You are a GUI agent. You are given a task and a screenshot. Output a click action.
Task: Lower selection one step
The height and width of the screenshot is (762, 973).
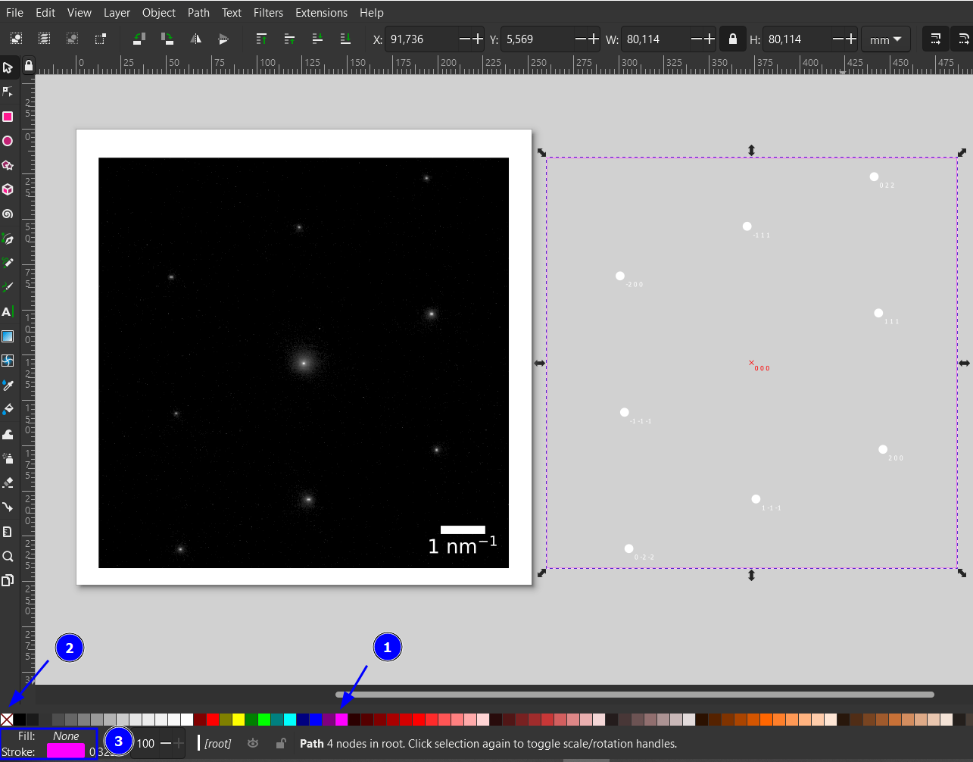tap(318, 39)
